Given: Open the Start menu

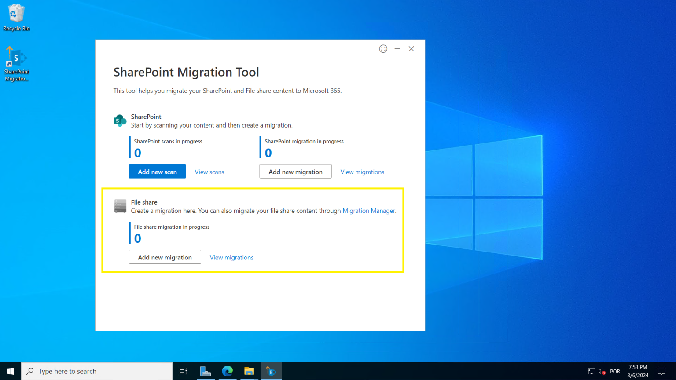Looking at the screenshot, I should 11,371.
